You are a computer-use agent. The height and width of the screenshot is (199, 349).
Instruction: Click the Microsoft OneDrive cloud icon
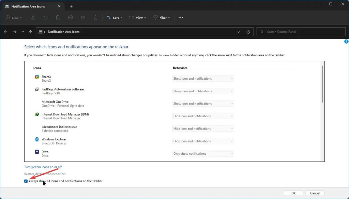click(37, 102)
